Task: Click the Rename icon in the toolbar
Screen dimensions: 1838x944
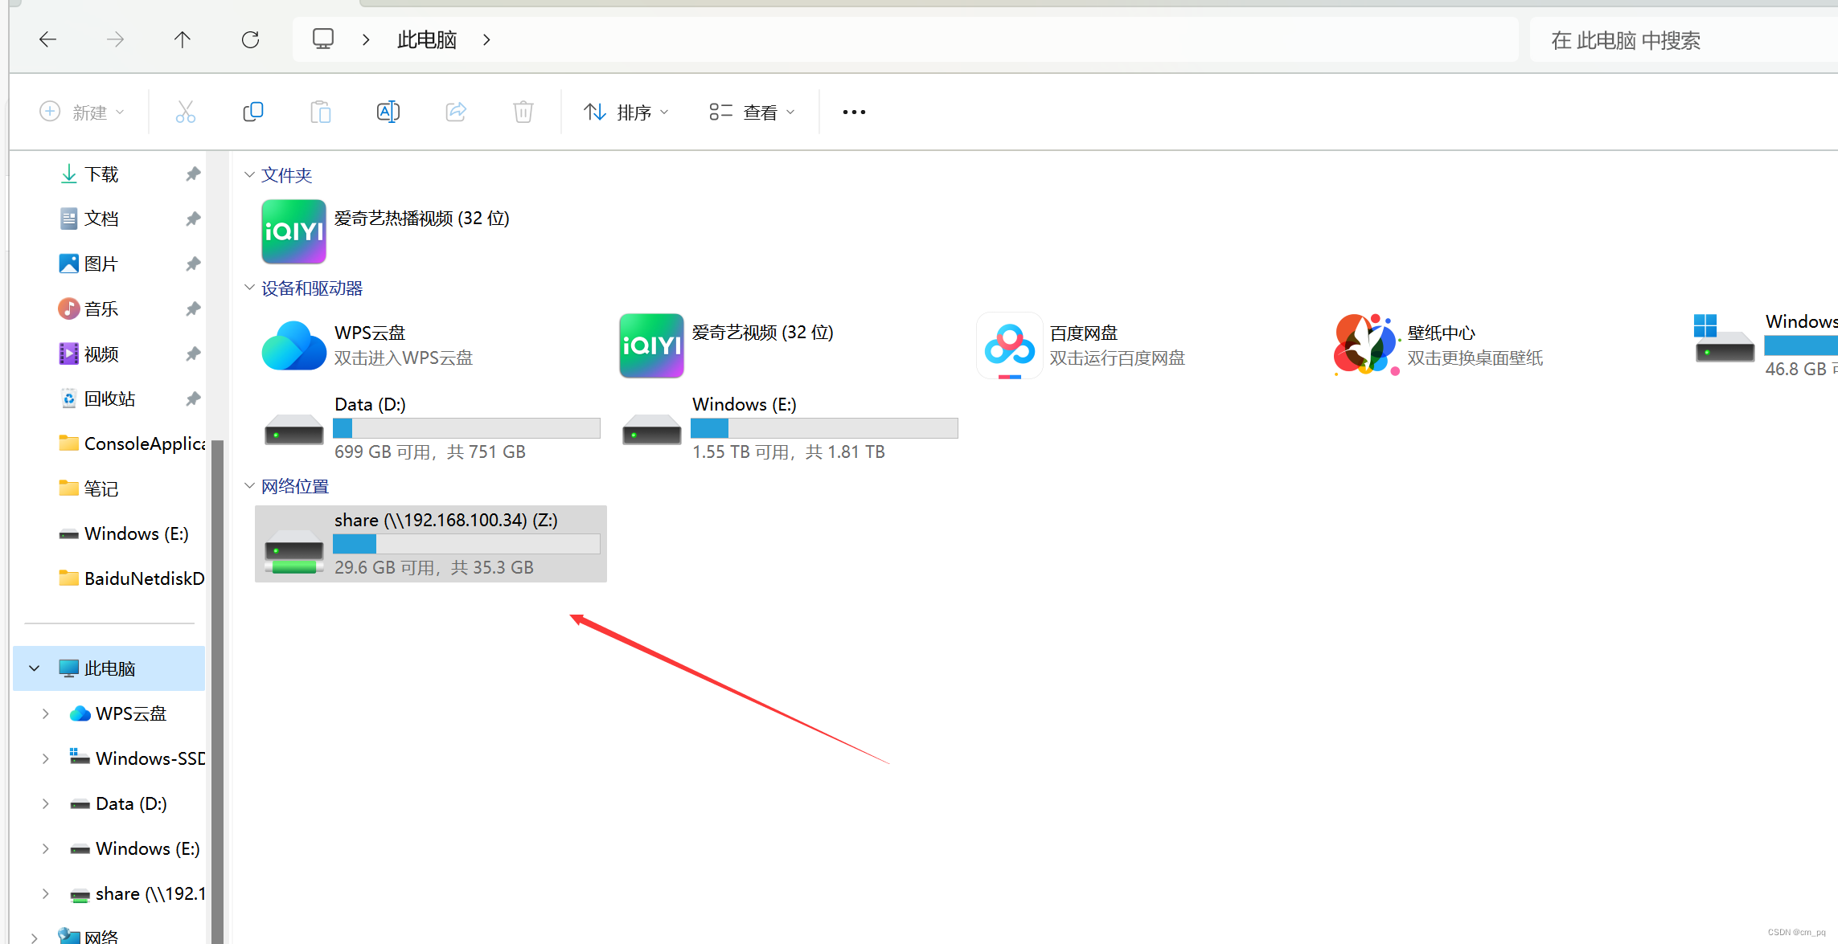Action: point(388,112)
